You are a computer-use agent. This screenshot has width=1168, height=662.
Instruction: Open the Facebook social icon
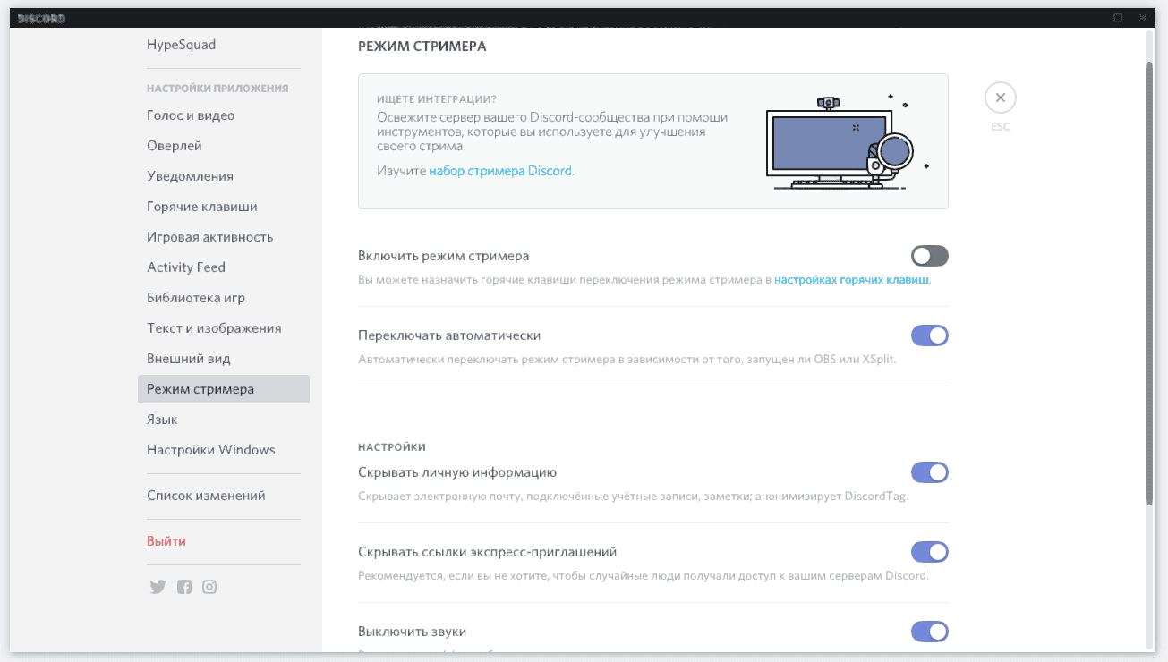[184, 587]
